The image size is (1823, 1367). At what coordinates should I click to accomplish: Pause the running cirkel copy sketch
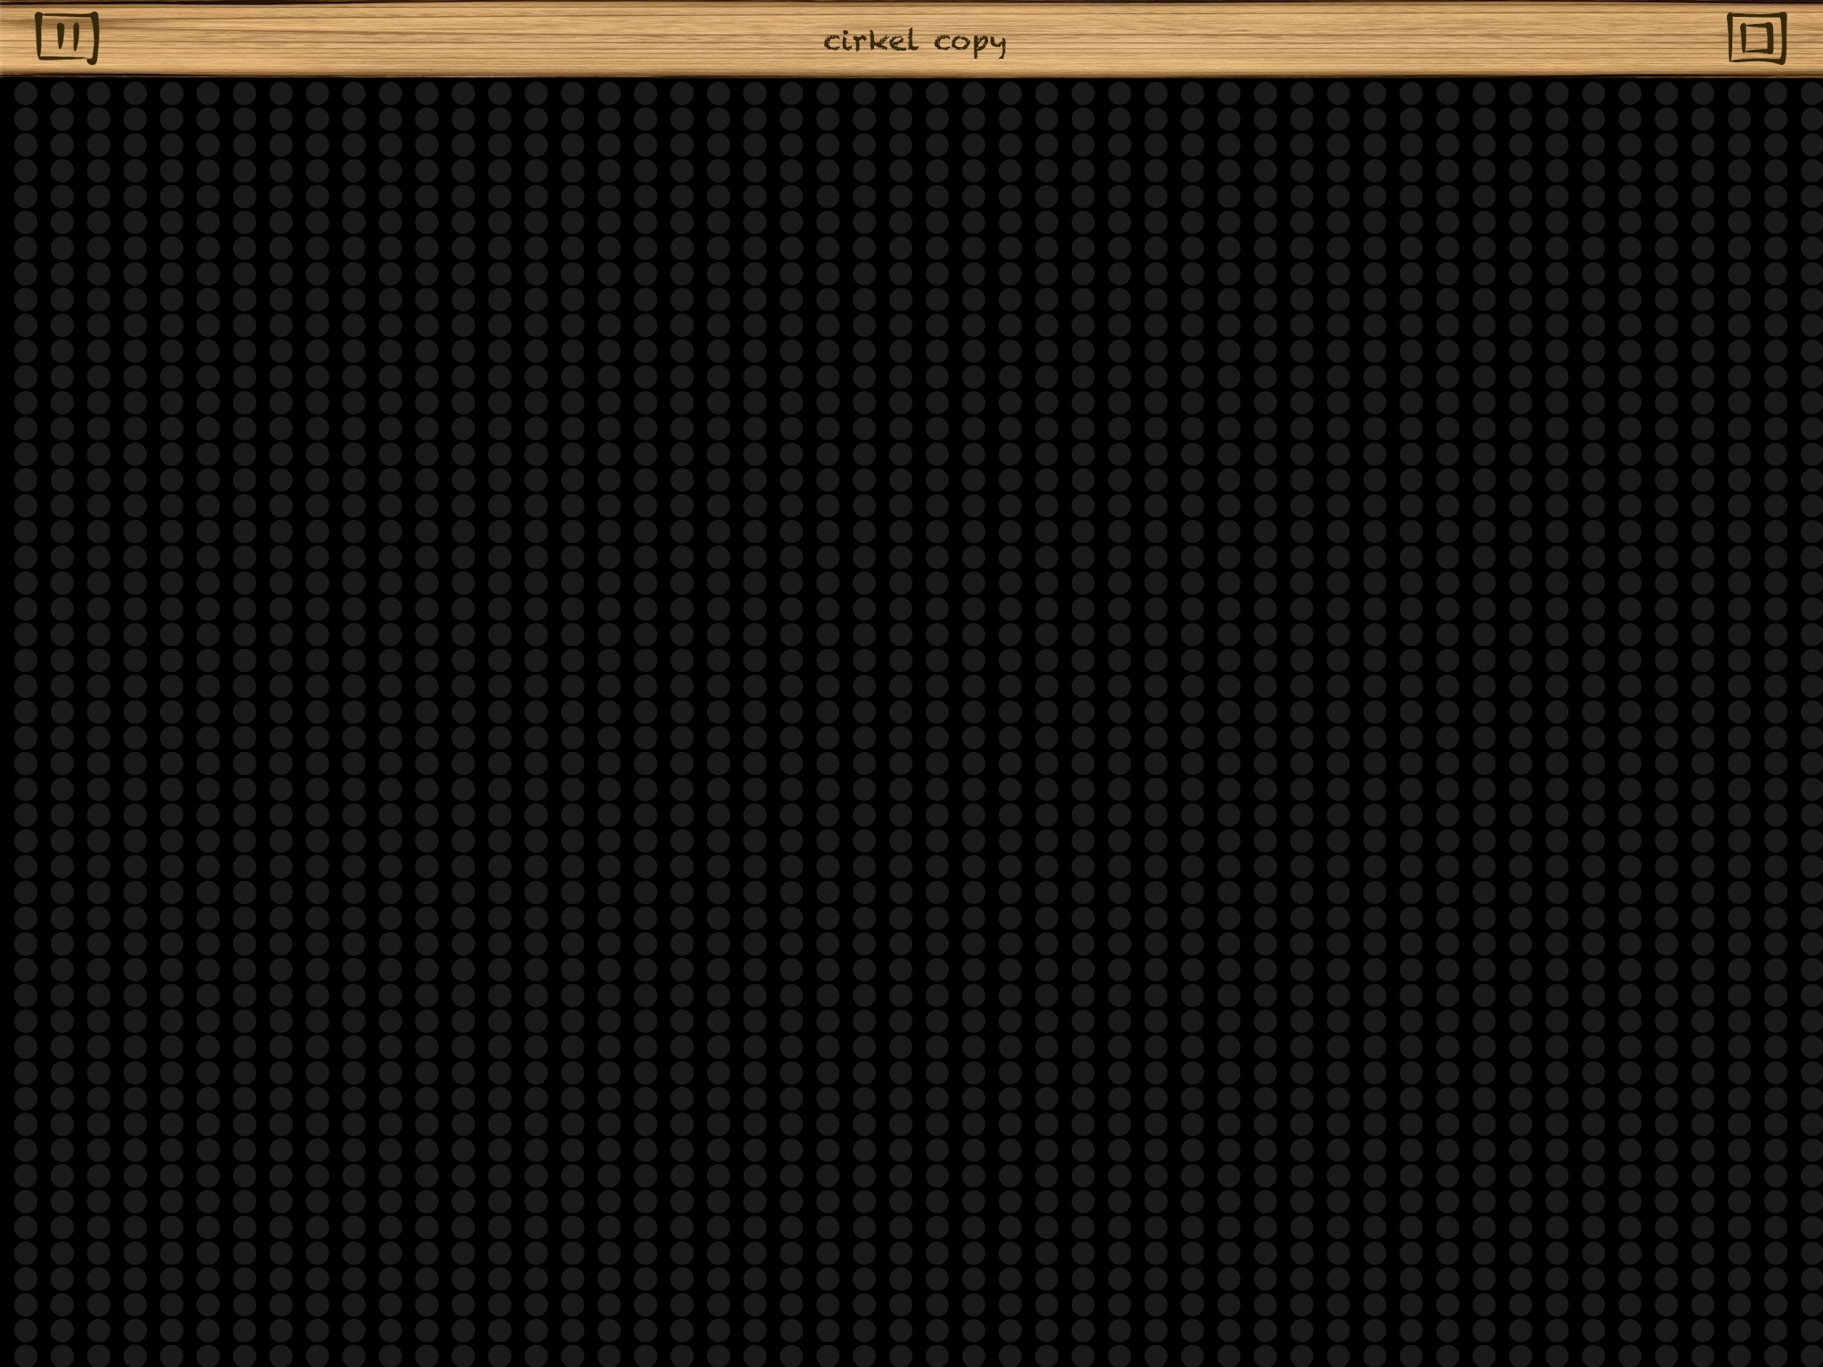[x=67, y=38]
